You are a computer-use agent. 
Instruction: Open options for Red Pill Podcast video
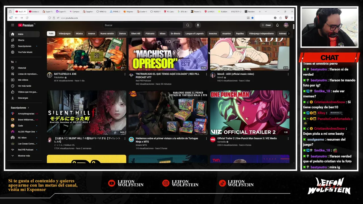pos(206,74)
